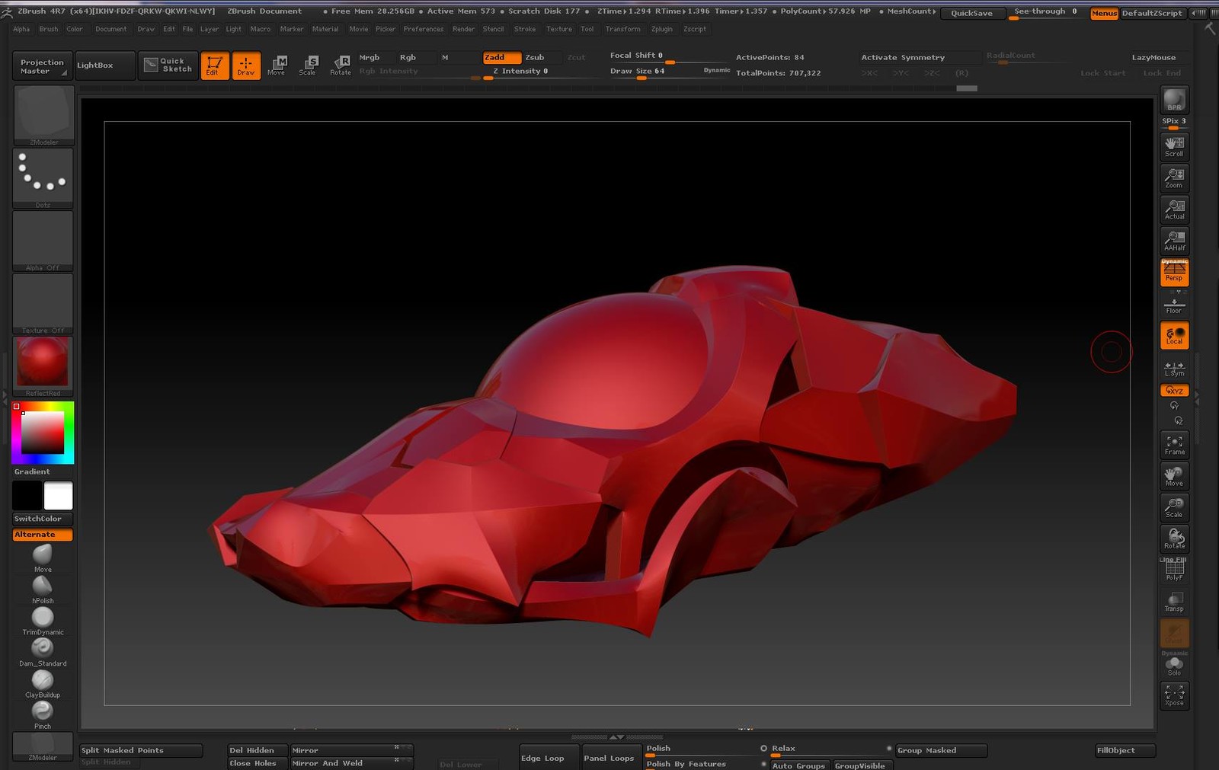Open the Tool menu
1219x770 pixels.
[x=587, y=29]
